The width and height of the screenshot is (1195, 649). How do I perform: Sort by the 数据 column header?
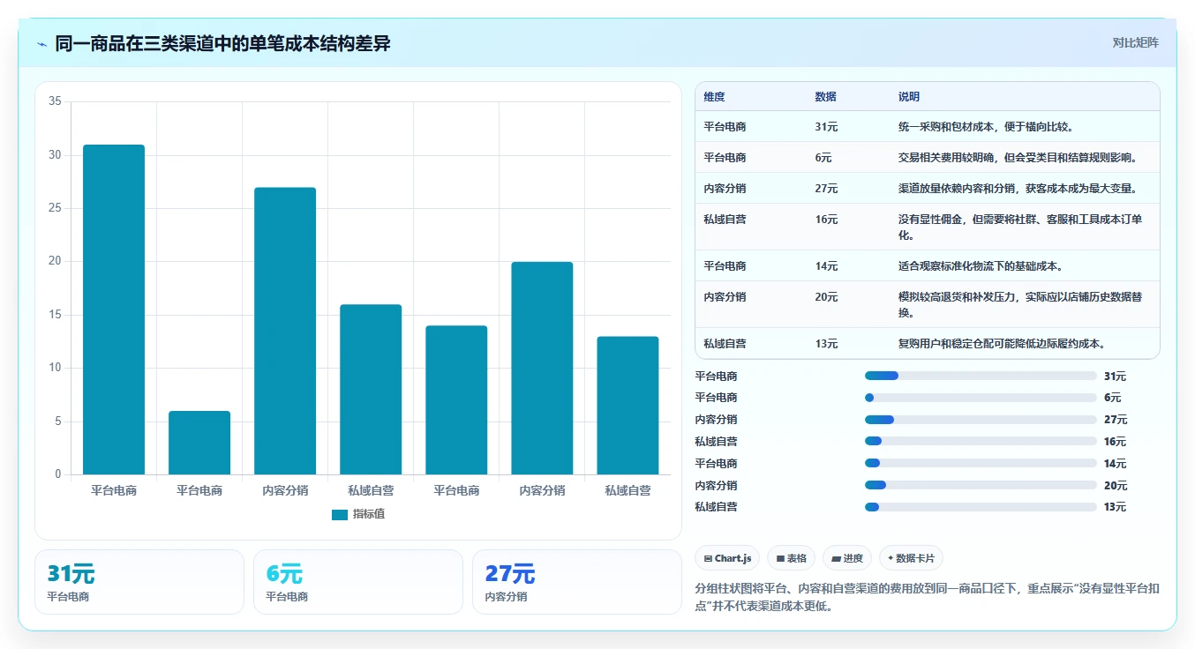pos(825,97)
